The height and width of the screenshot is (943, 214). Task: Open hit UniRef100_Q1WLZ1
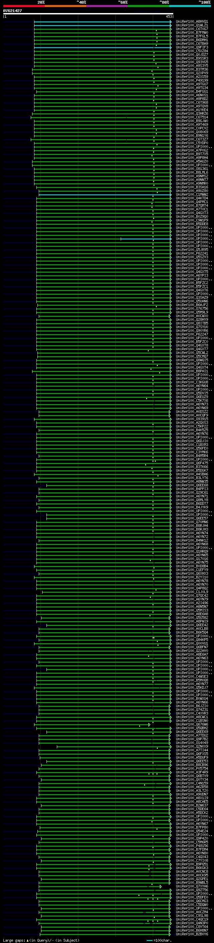pyautogui.click(x=192, y=25)
